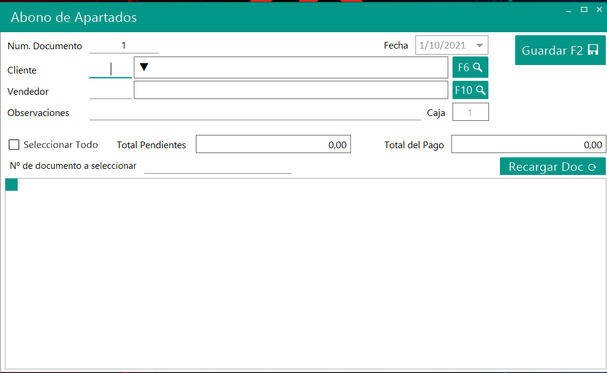Enable the Seleccionar Todo checkbox
The width and height of the screenshot is (607, 373).
[14, 145]
